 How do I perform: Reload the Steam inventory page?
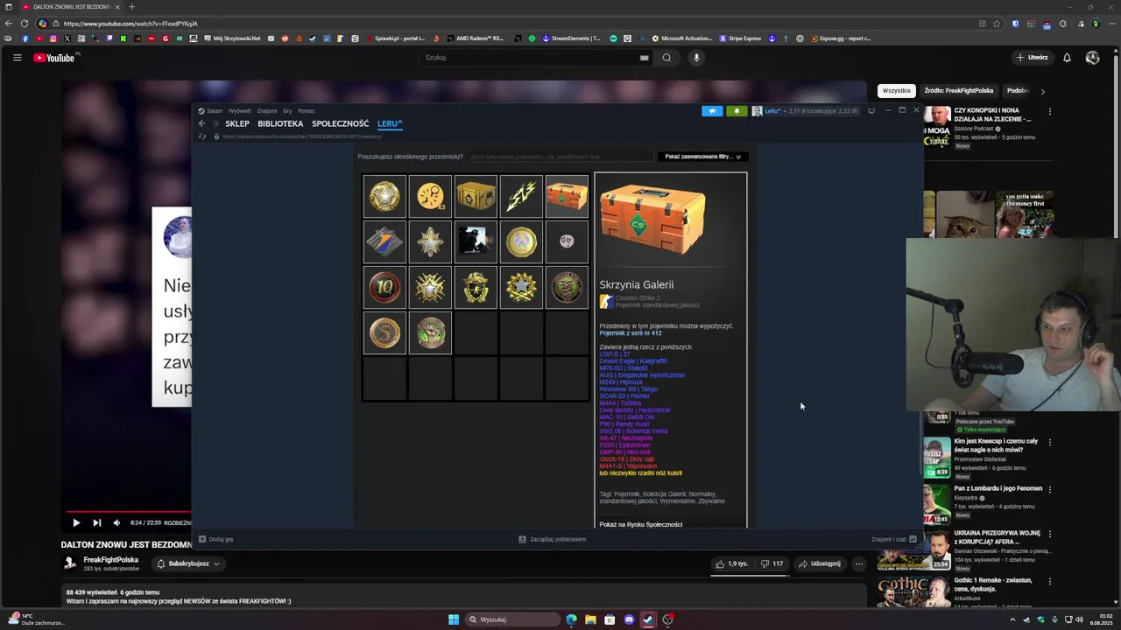pos(202,136)
